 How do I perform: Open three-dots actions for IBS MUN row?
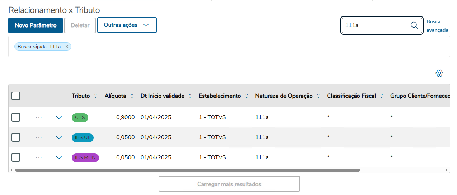point(39,157)
